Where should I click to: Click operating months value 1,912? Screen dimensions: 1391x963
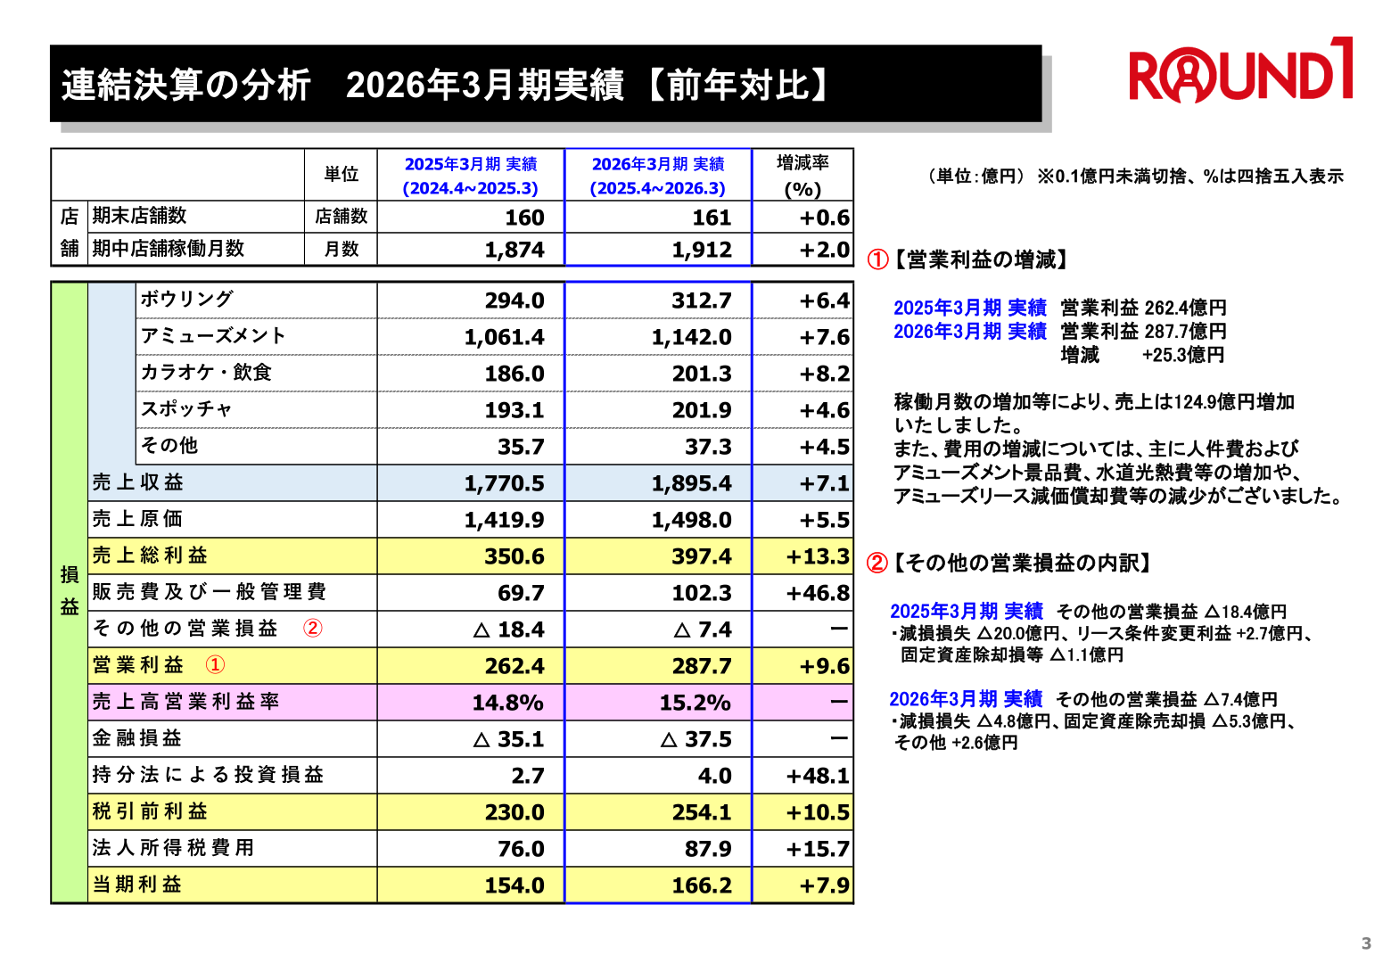[x=702, y=250]
